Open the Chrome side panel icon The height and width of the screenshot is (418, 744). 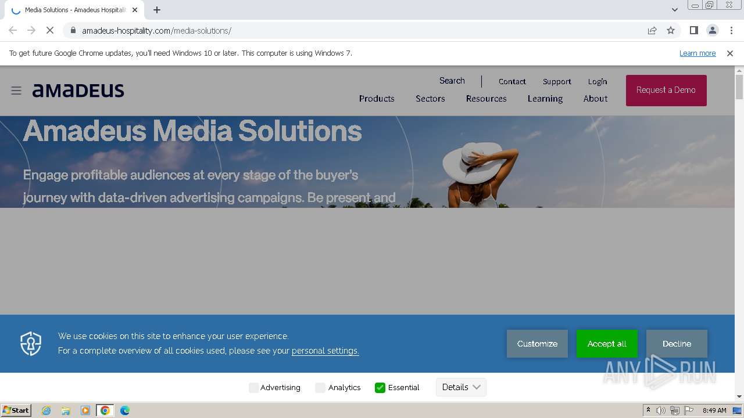tap(693, 31)
